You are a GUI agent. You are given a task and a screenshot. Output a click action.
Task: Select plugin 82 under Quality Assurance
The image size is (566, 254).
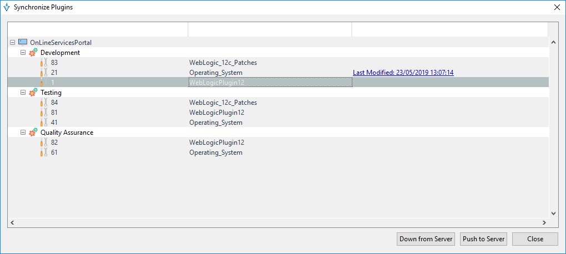(x=54, y=143)
